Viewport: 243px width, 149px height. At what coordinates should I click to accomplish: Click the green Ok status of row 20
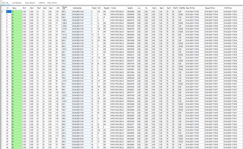coord(17,66)
